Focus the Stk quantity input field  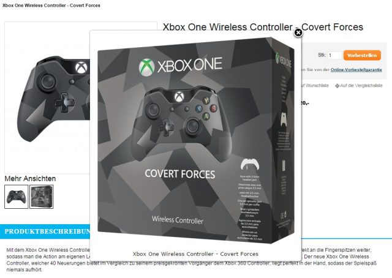tap(335, 55)
